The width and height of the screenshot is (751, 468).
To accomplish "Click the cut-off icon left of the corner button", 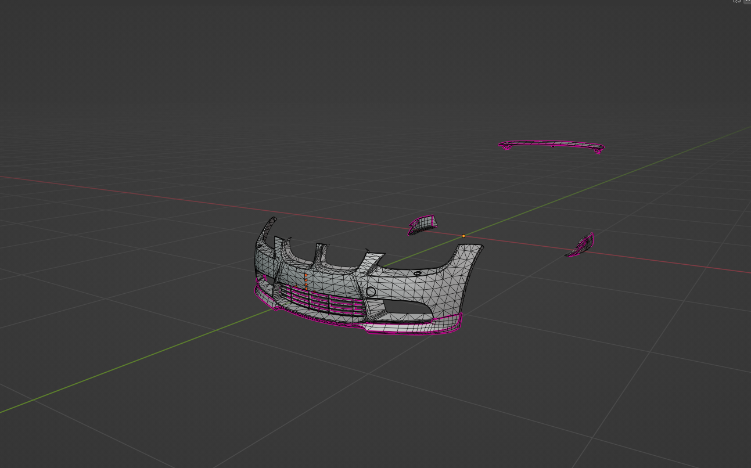I will click(737, 2).
